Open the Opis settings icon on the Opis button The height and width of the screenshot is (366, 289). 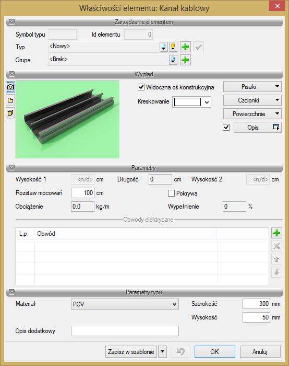click(276, 127)
